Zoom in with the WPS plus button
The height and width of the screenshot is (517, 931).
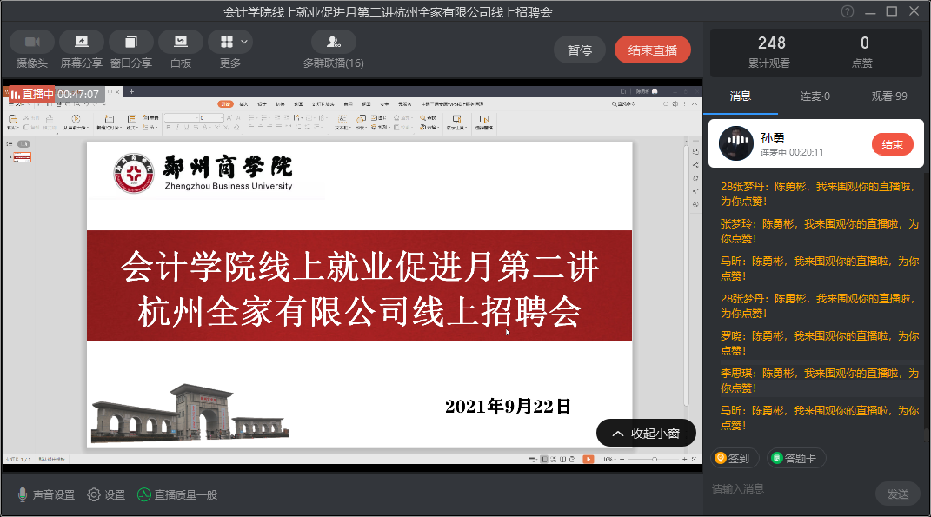pos(684,460)
